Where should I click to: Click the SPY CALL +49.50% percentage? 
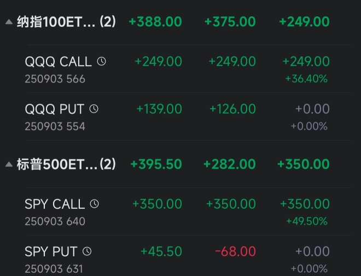tap(306, 221)
